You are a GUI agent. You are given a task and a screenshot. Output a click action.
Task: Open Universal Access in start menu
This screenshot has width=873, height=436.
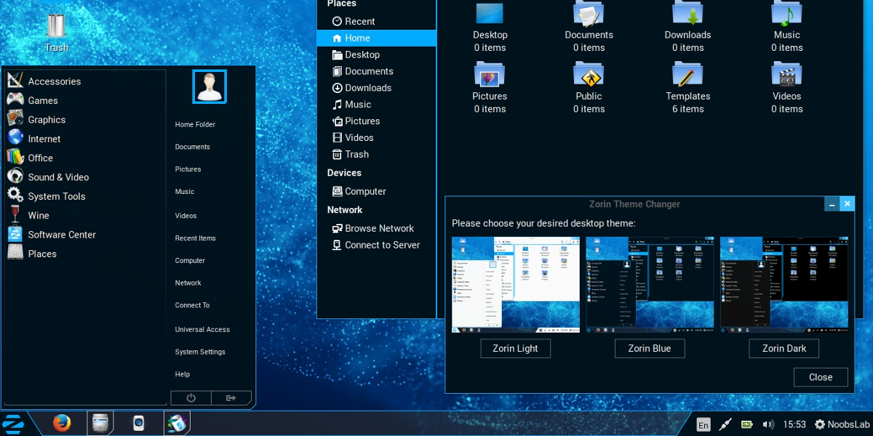202,330
